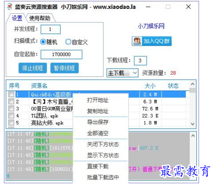Select the TL团队.apk resource name
Image resolution: width=214 pixels, height=185 pixels.
44,116
